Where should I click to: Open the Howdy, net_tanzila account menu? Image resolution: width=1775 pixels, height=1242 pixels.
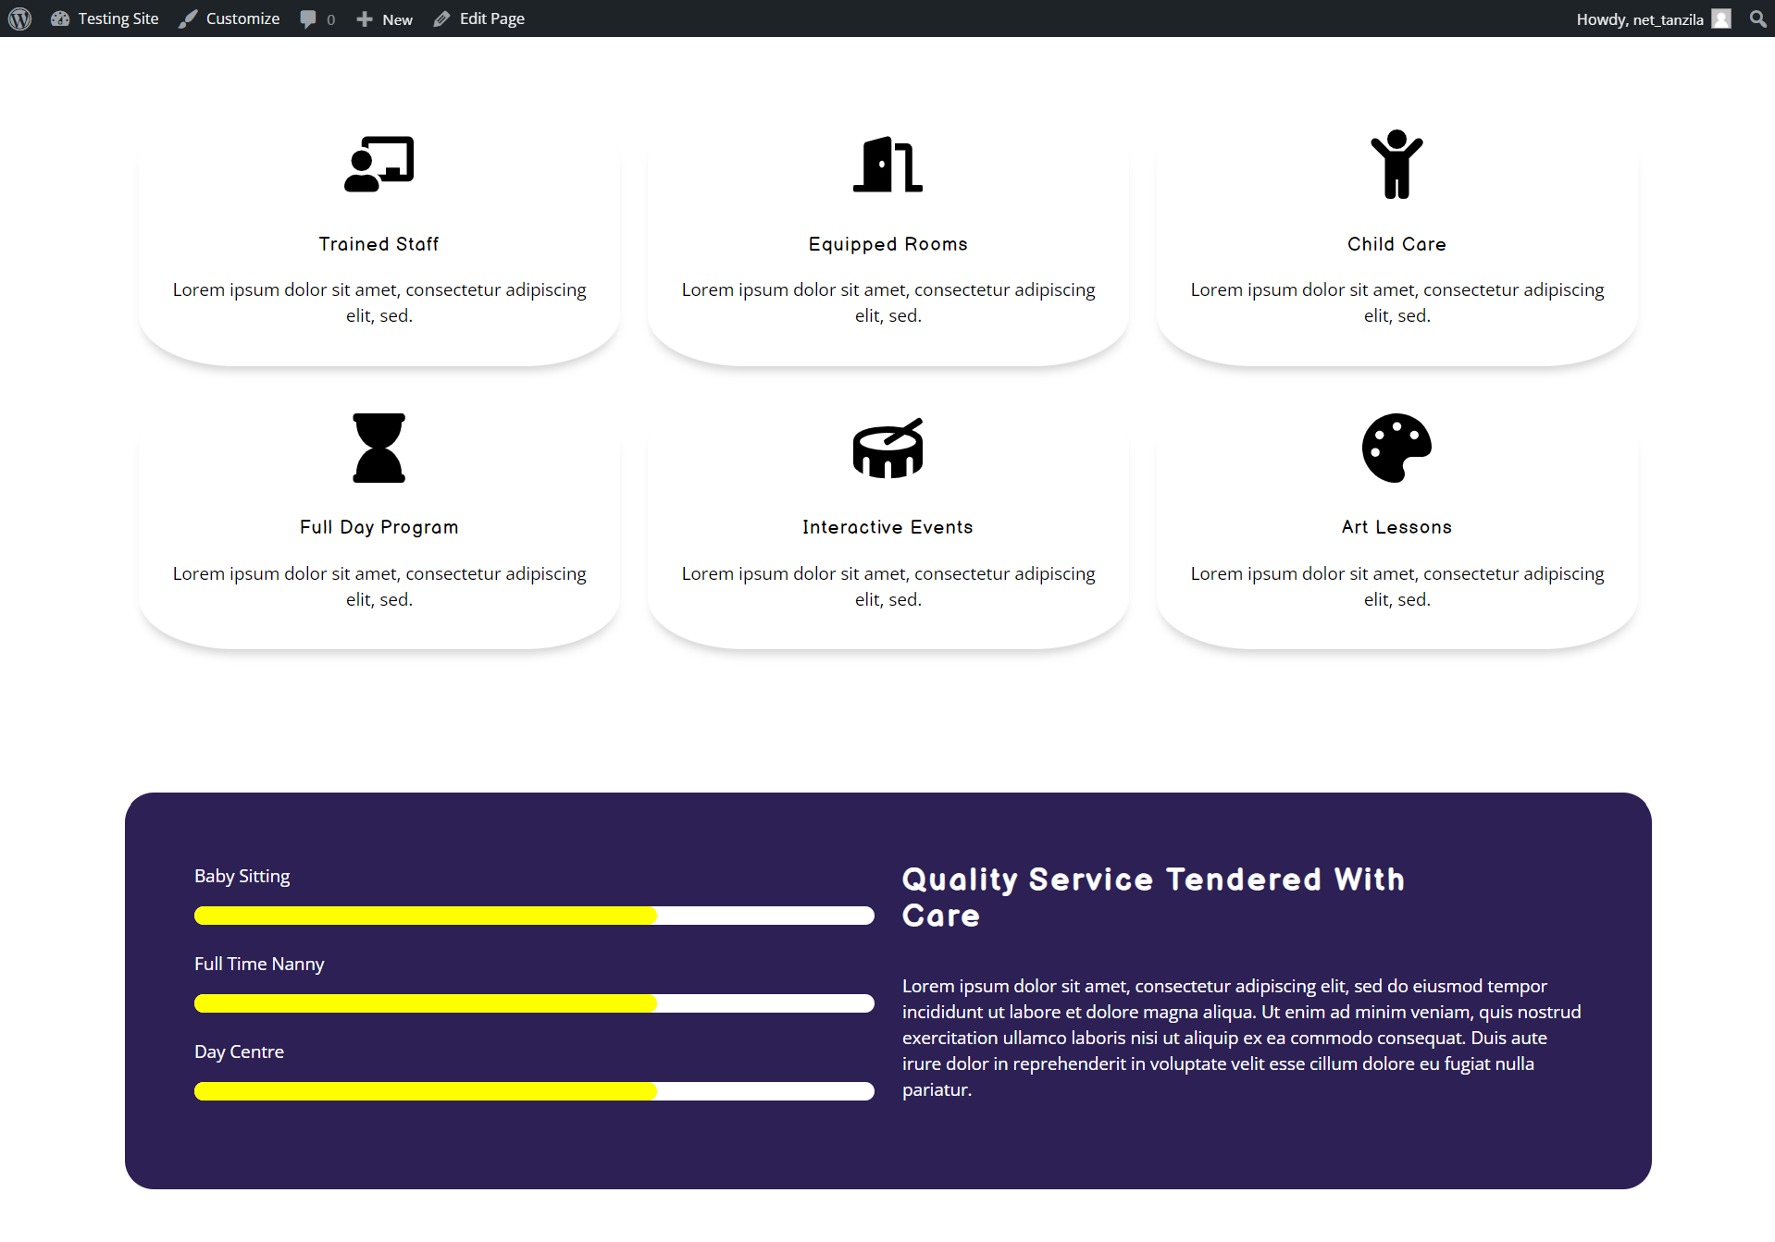pos(1639,19)
